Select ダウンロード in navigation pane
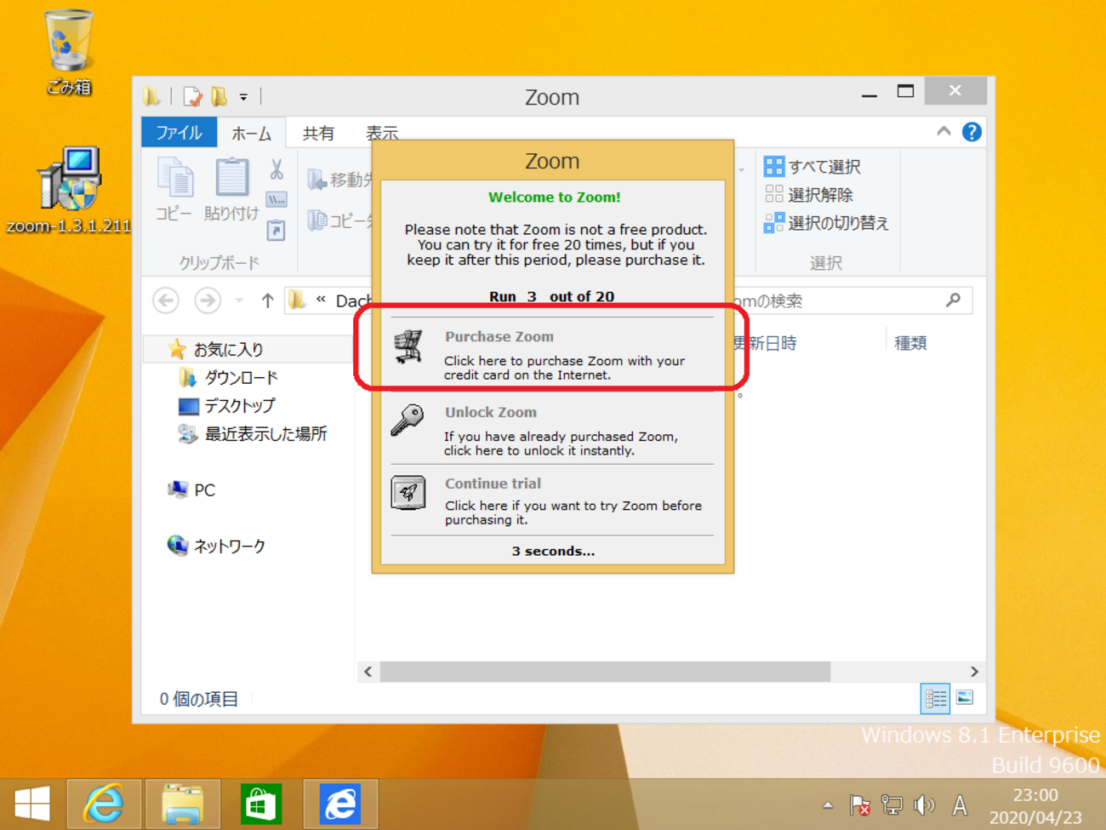The width and height of the screenshot is (1106, 830). coord(228,377)
